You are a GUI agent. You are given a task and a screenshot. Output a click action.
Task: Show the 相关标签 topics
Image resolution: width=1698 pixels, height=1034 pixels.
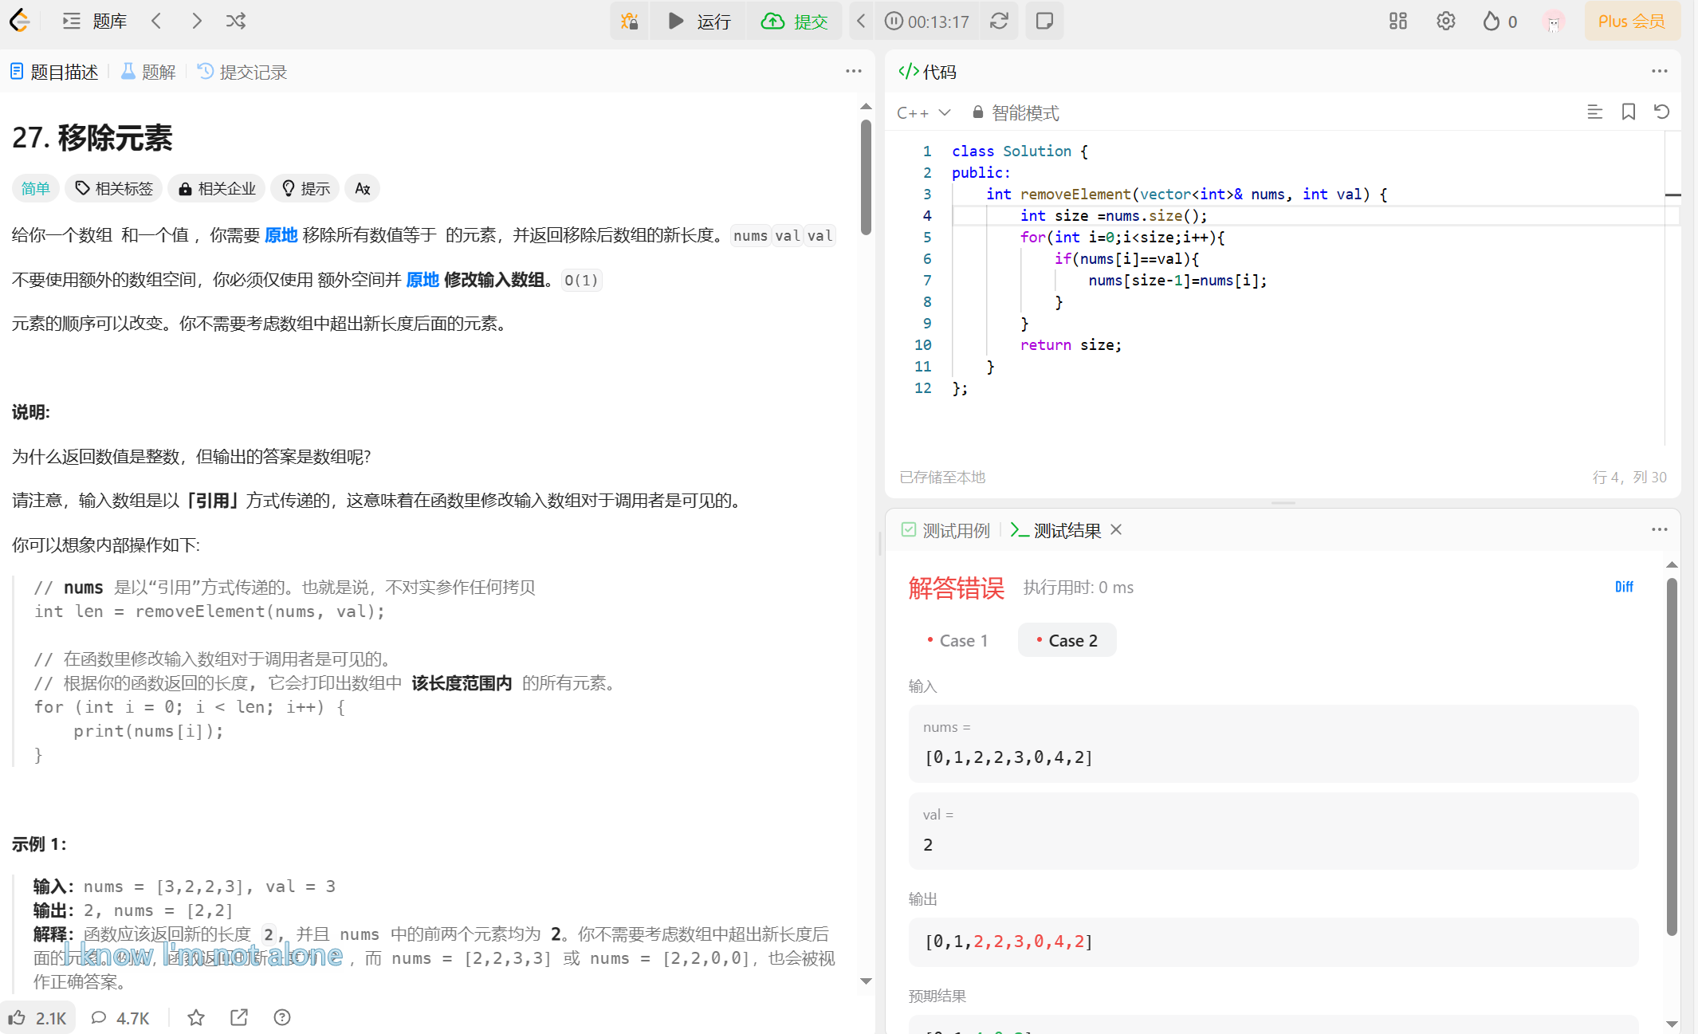click(x=114, y=188)
